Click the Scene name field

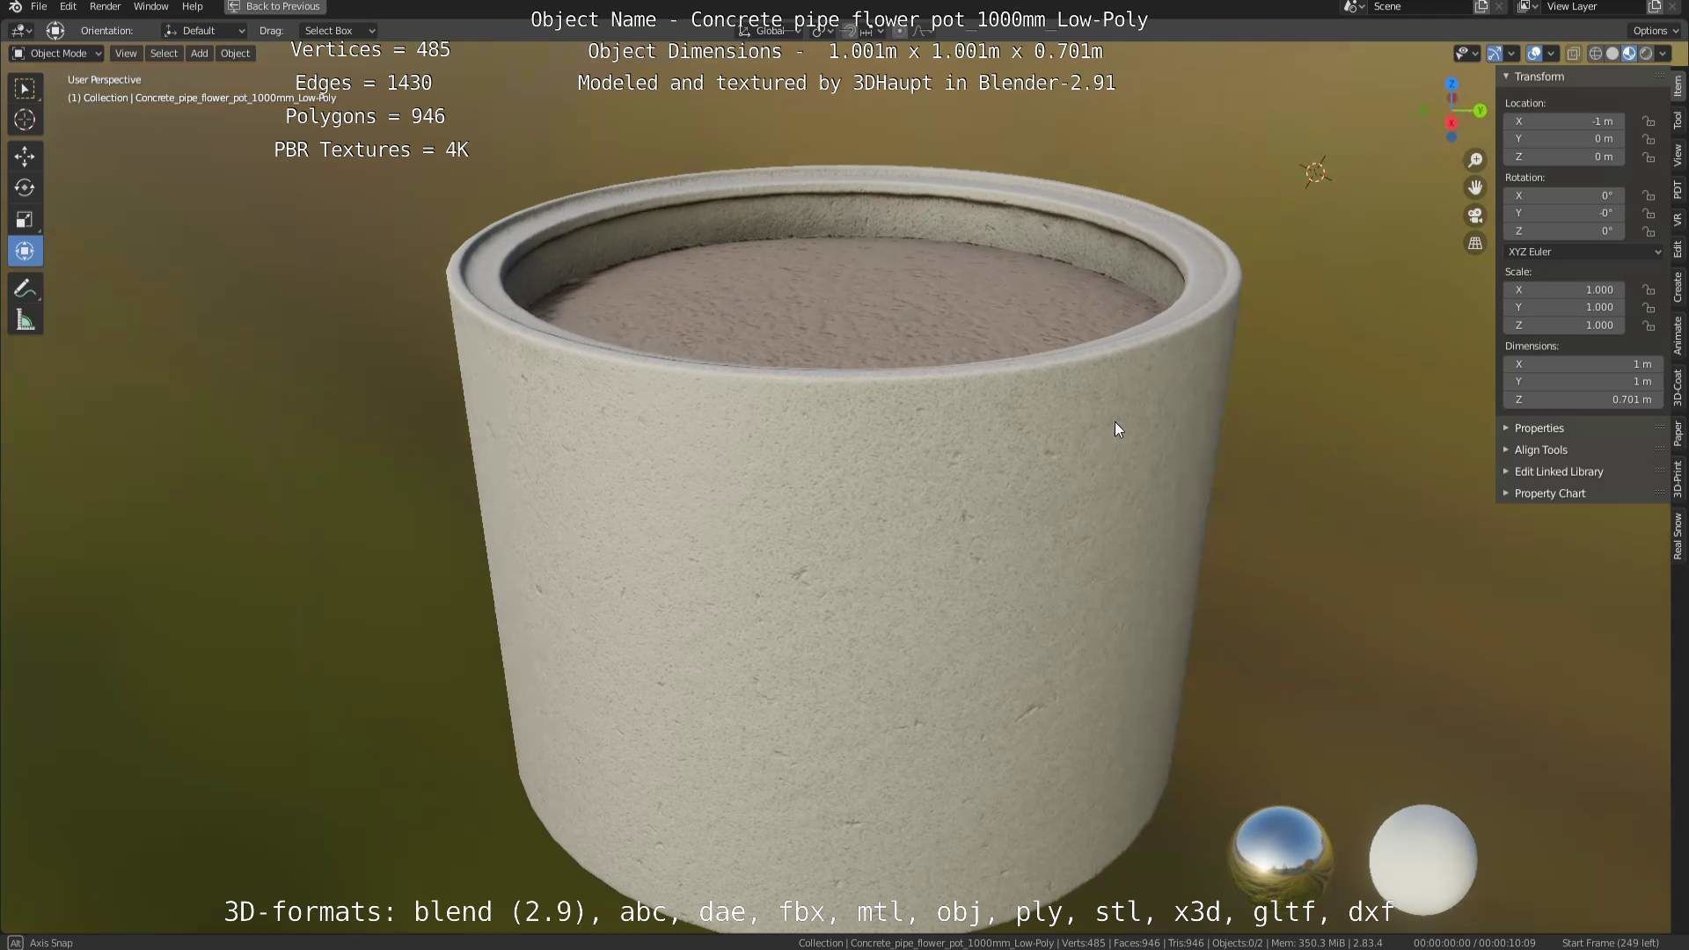(x=1421, y=6)
